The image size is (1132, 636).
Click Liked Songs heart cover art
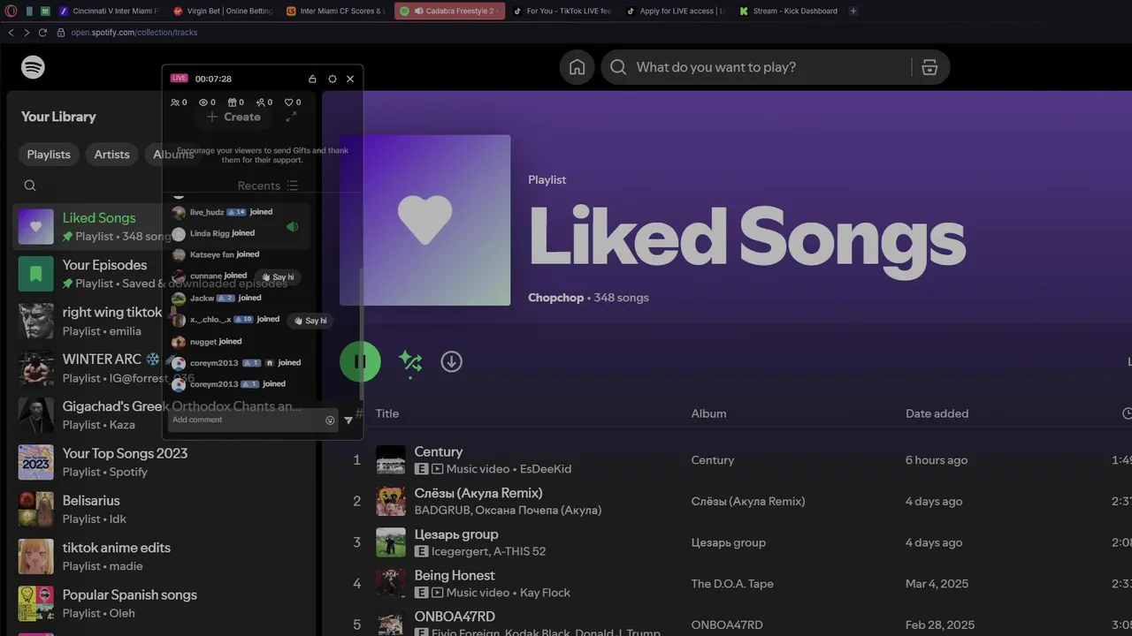tap(425, 220)
